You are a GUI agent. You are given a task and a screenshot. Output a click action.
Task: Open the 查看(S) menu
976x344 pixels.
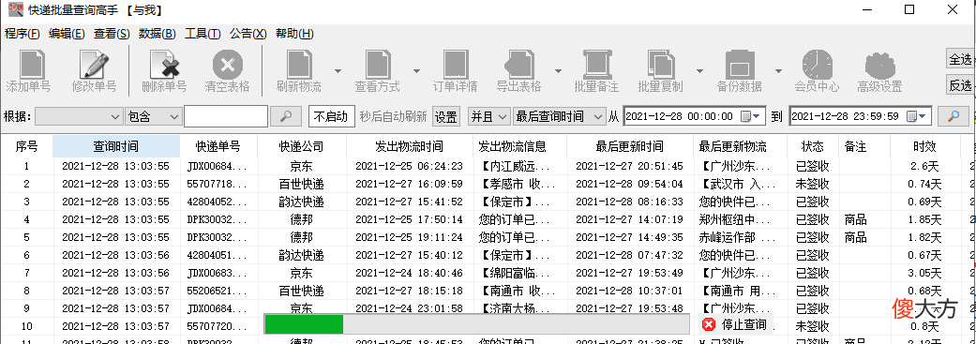pos(113,34)
